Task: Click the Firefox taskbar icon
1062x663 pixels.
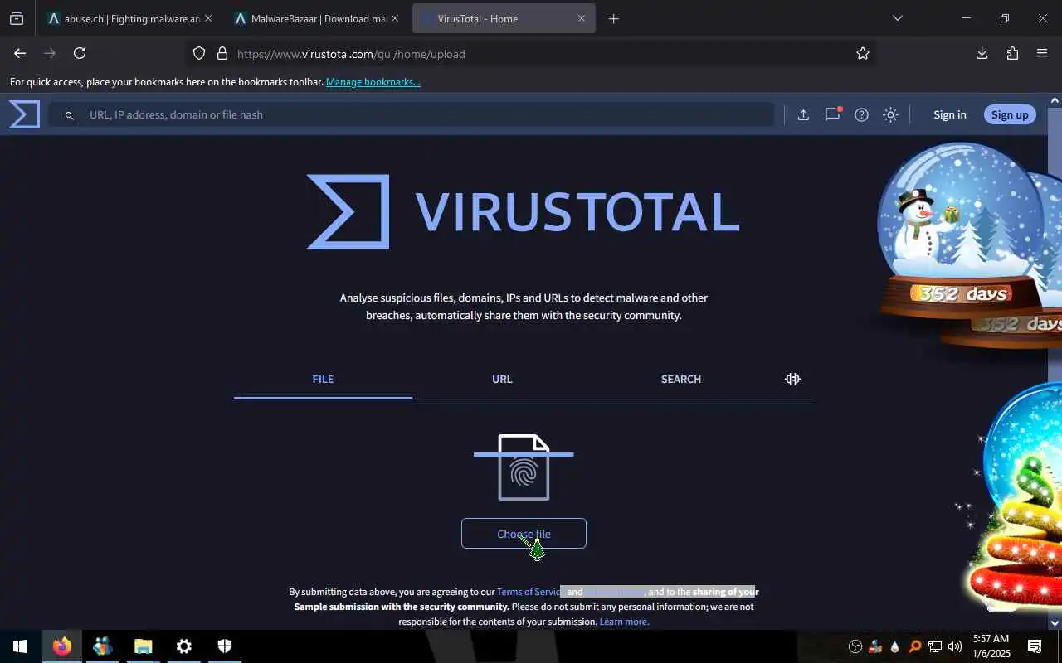Action: point(61,646)
